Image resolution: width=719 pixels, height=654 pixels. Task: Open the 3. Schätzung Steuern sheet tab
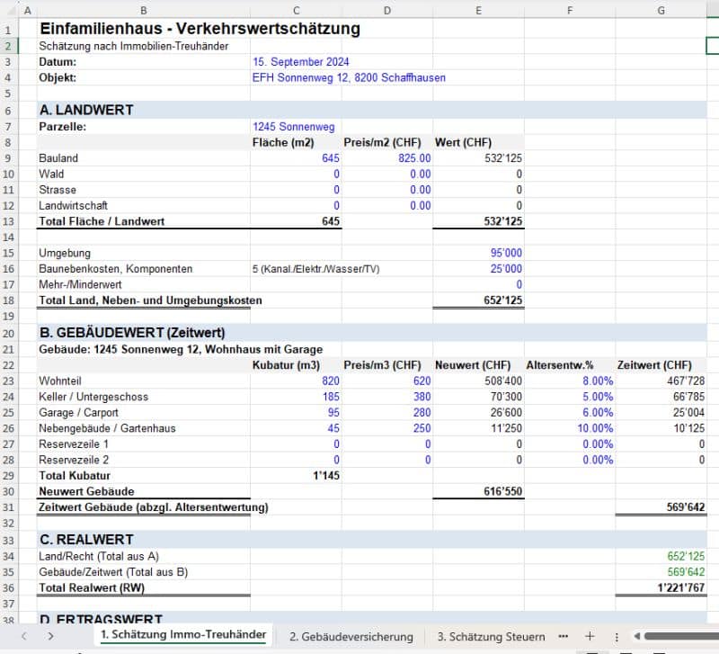(491, 637)
